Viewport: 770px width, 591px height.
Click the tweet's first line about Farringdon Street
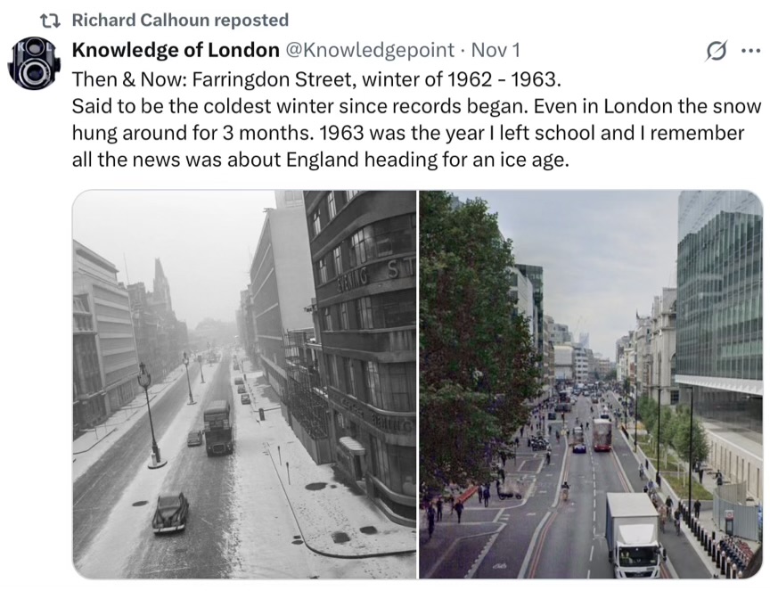tap(316, 78)
